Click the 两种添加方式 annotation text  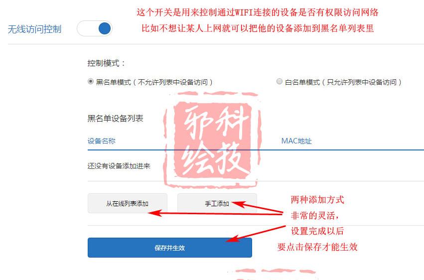coord(317,200)
